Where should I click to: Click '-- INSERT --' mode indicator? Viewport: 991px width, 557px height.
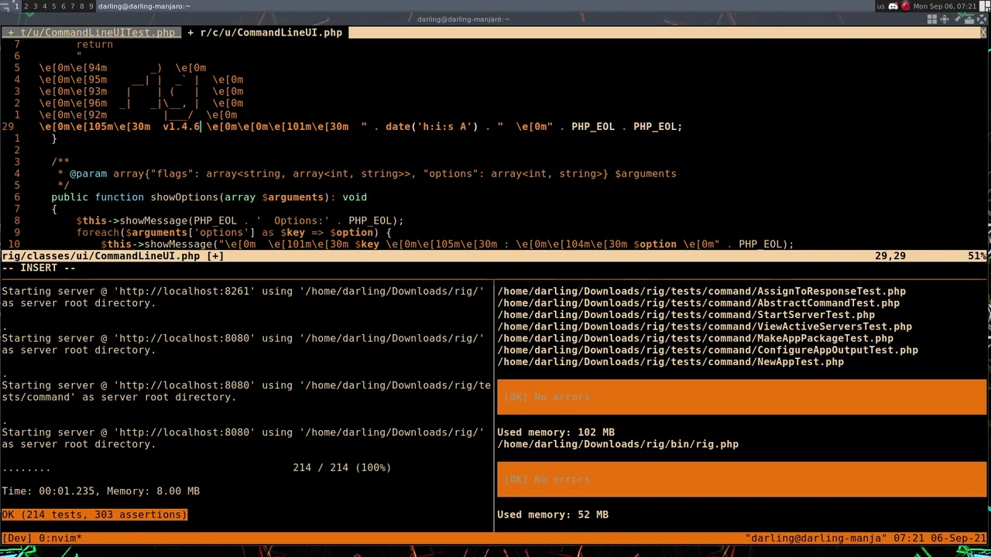pyautogui.click(x=39, y=268)
